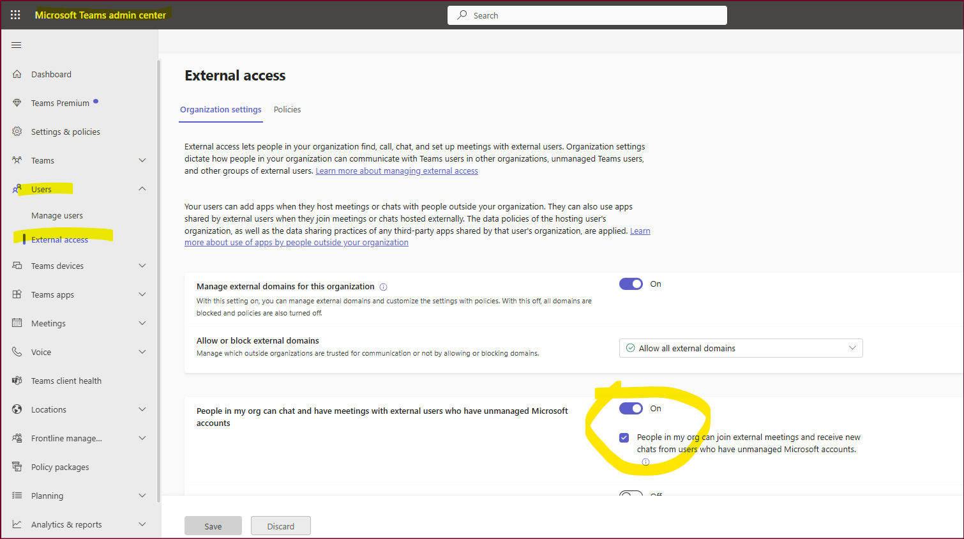This screenshot has height=539, width=964.
Task: Toggle the partially visible Off switch at bottom
Action: [x=631, y=494]
